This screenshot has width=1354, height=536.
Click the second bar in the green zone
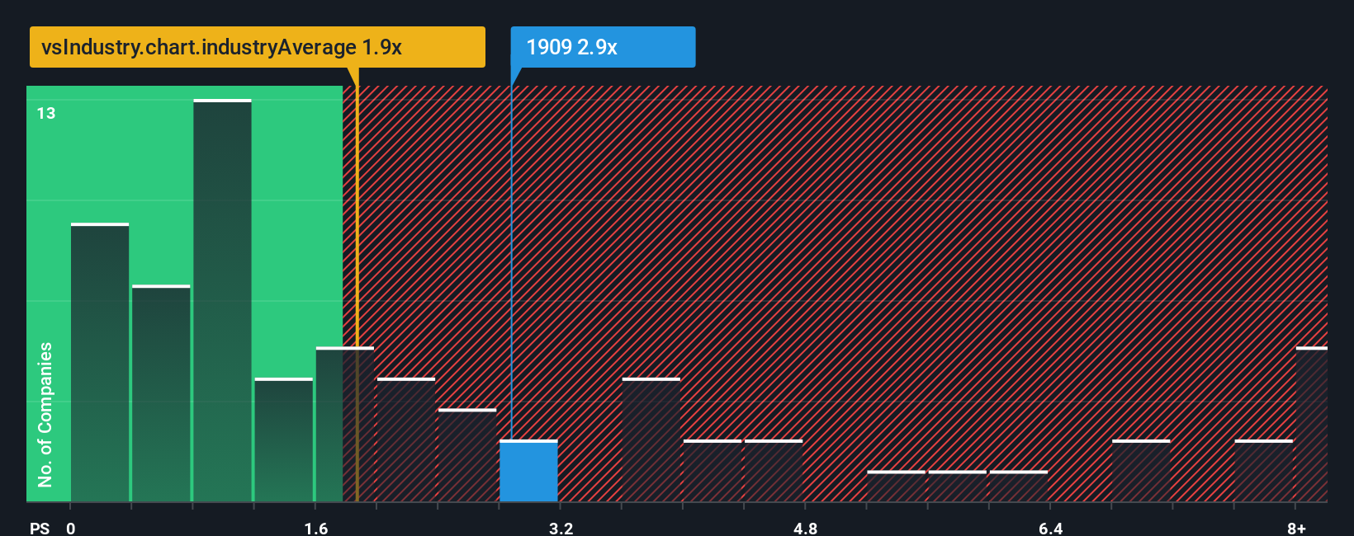[161, 393]
